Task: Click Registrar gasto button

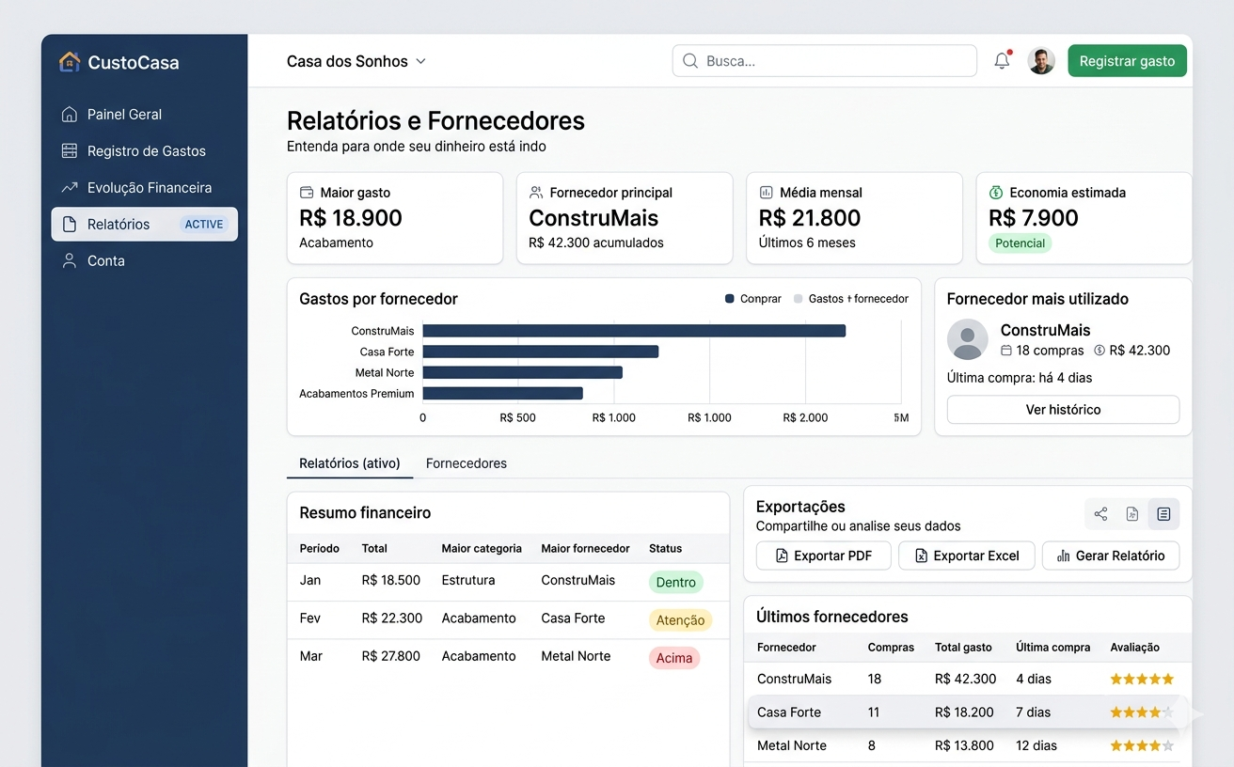Action: (1127, 61)
